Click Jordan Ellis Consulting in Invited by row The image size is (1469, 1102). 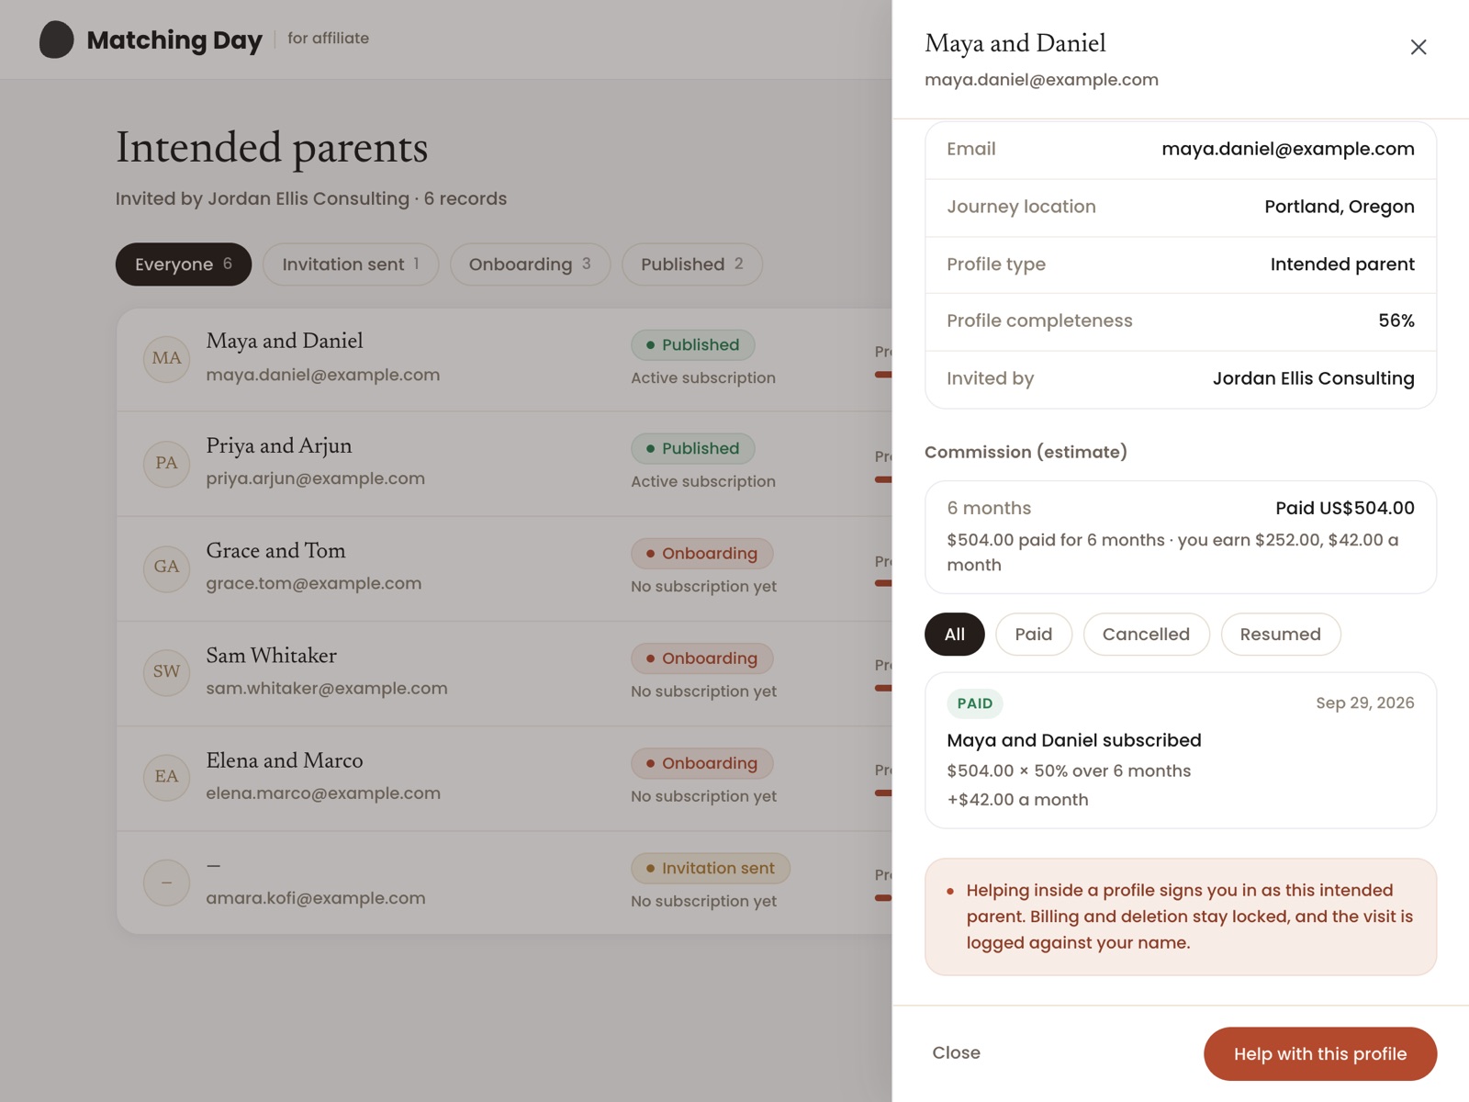[x=1314, y=378]
